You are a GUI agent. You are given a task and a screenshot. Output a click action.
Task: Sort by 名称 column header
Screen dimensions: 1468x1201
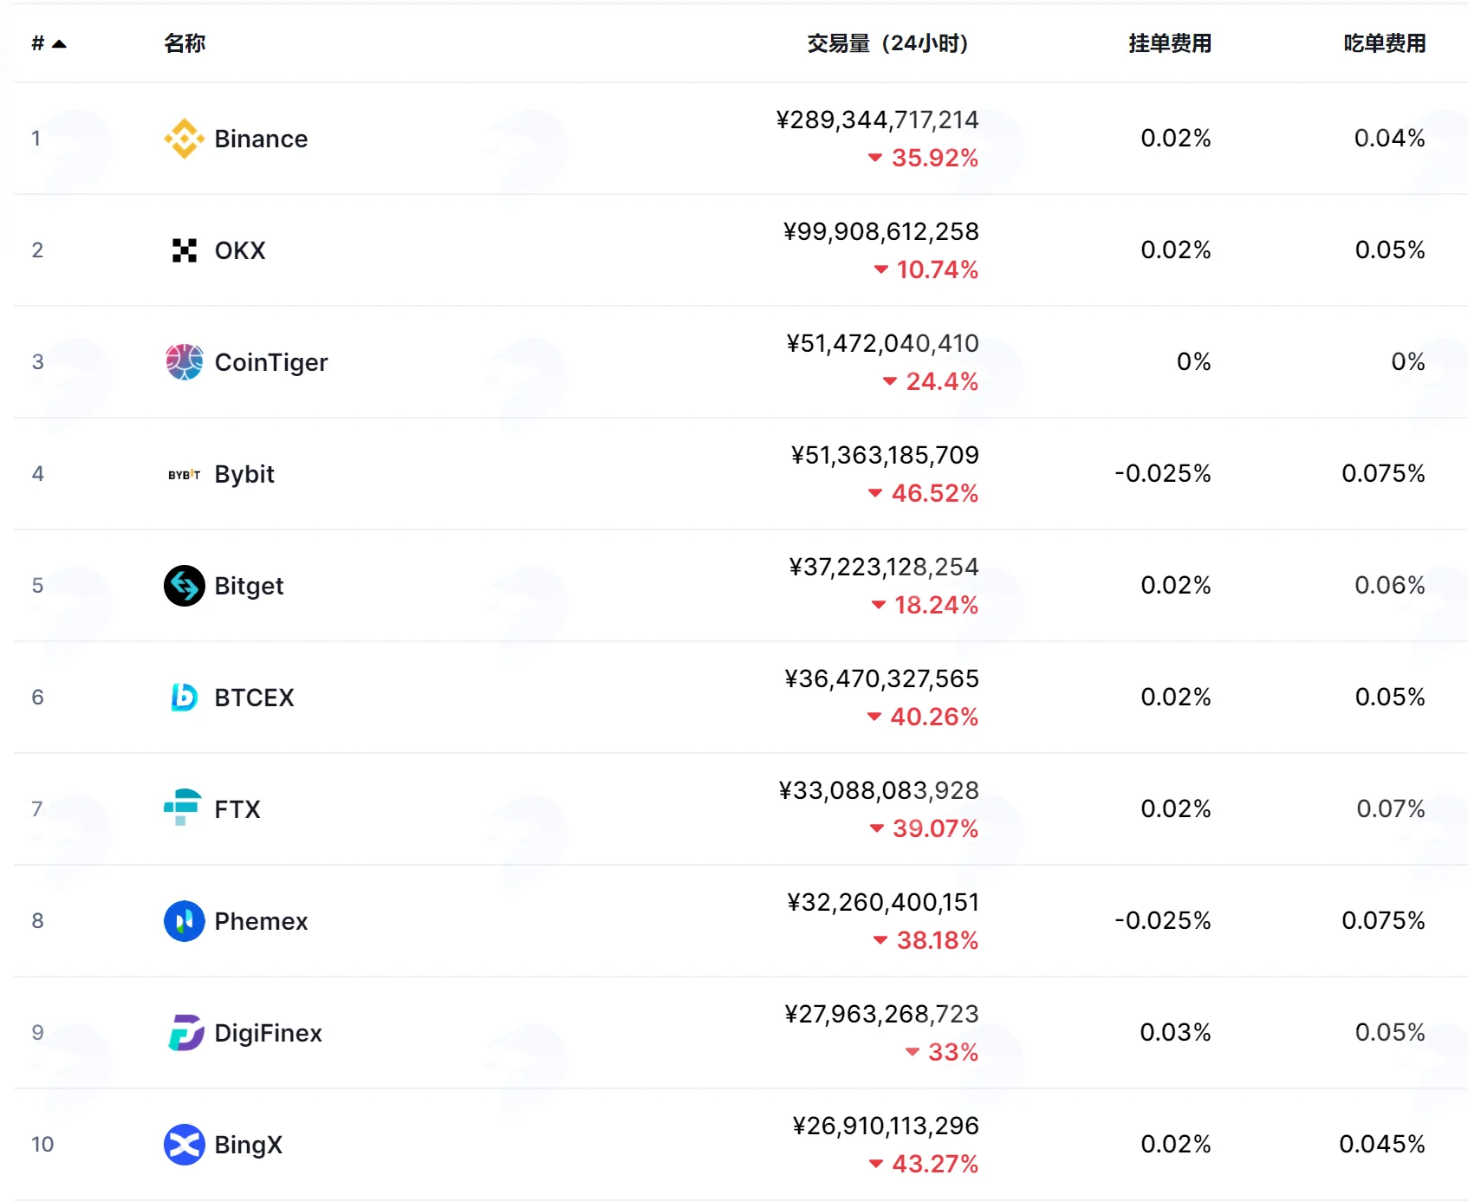click(x=185, y=43)
